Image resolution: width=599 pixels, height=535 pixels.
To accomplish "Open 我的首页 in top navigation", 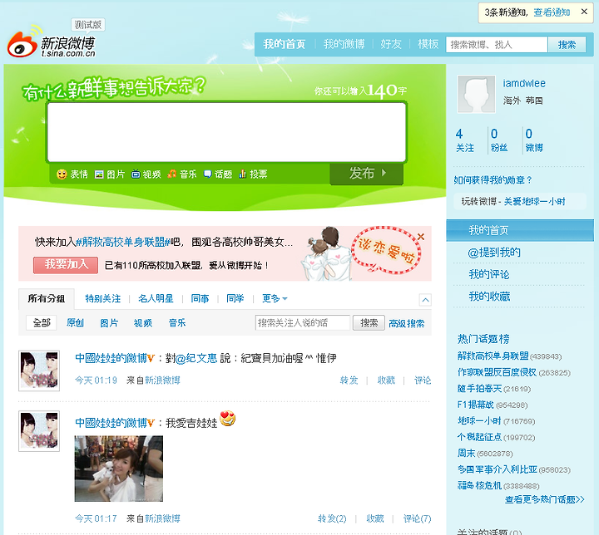I will [x=285, y=44].
